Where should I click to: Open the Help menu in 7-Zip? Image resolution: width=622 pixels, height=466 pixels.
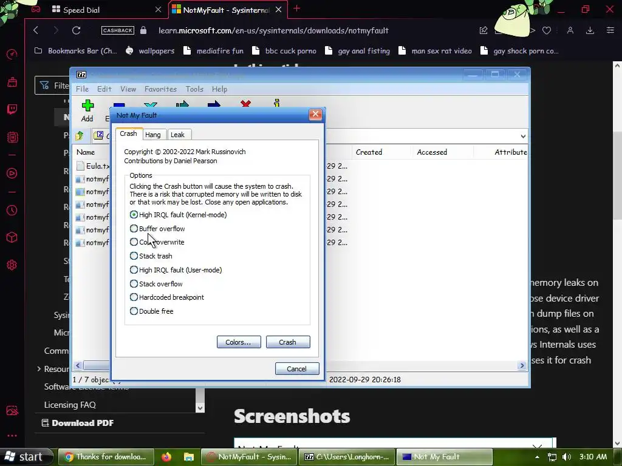pyautogui.click(x=219, y=89)
